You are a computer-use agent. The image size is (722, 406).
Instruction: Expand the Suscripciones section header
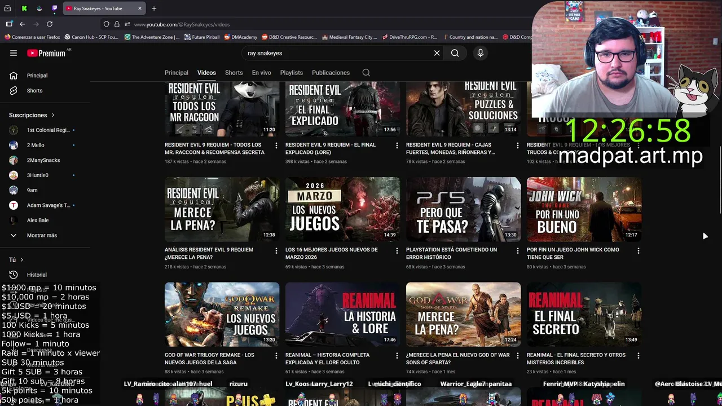coord(32,115)
